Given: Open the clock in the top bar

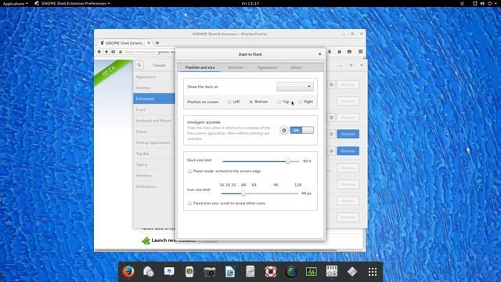Looking at the screenshot, I should [x=250, y=3].
